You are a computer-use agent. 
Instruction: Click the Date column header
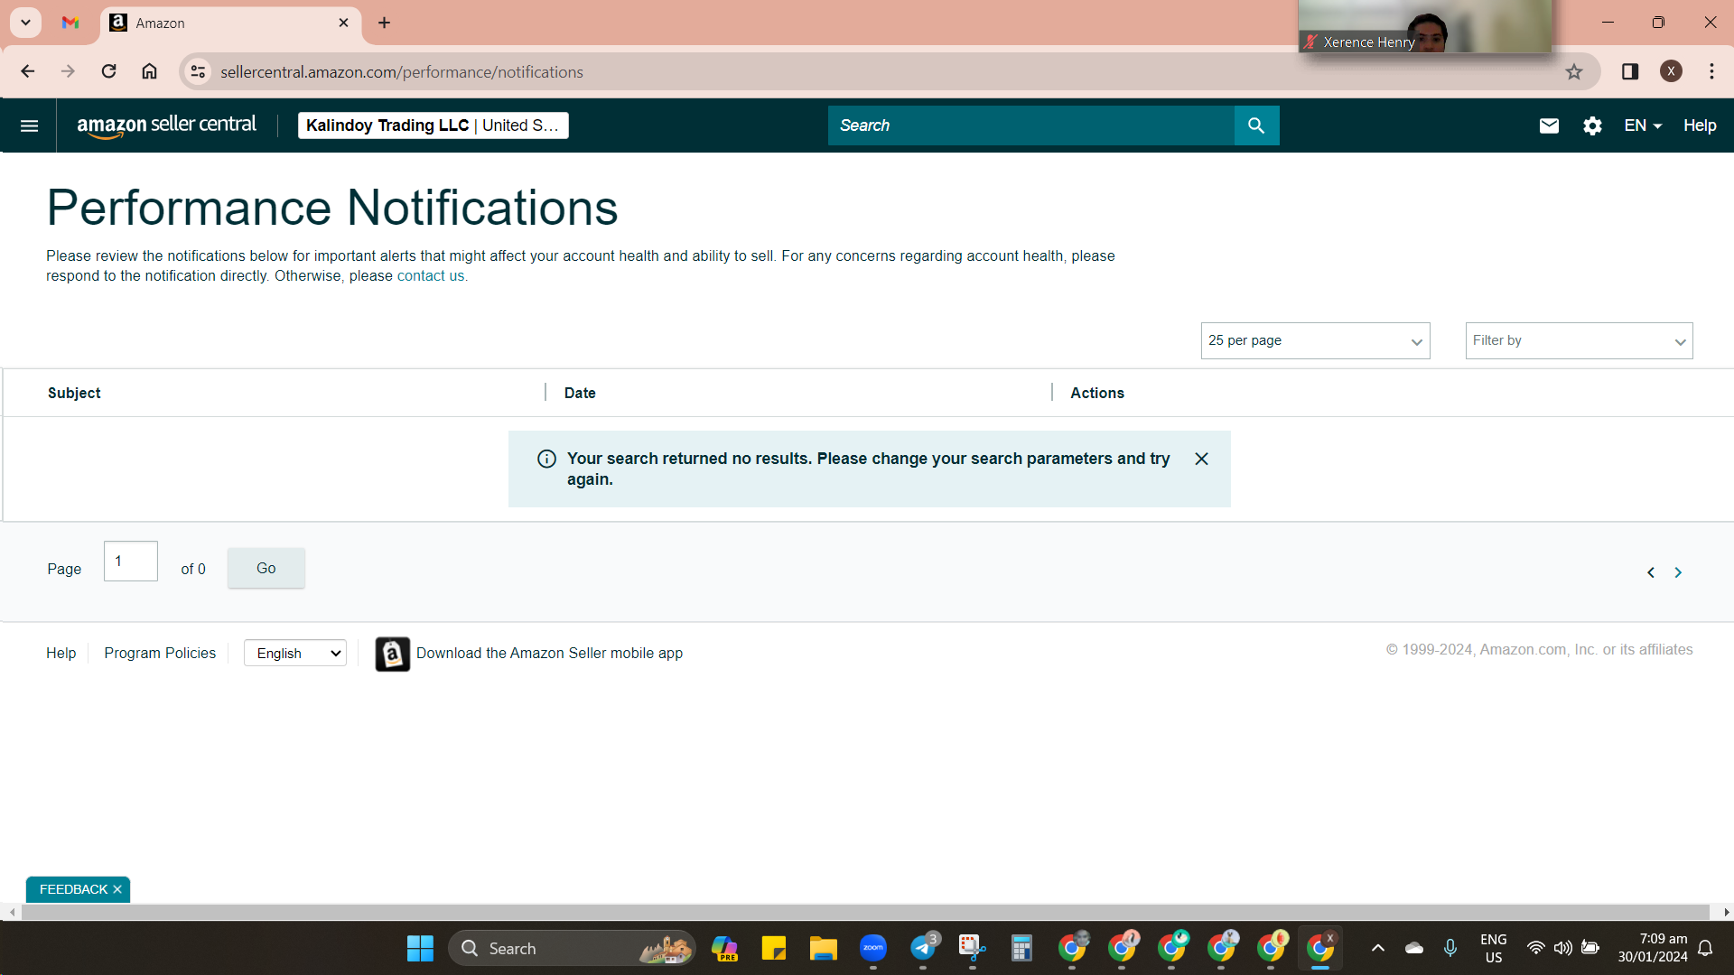tap(580, 393)
